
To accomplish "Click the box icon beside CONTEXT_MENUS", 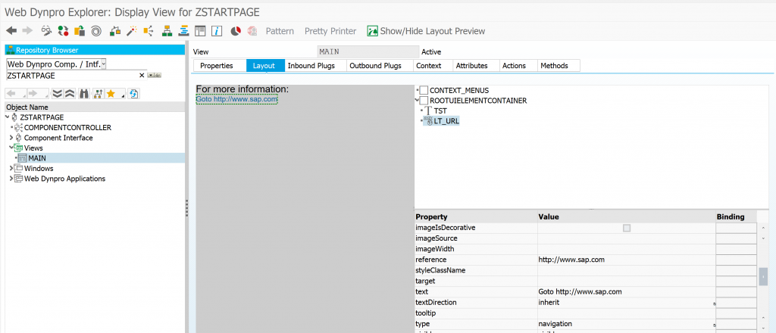I will 424,90.
